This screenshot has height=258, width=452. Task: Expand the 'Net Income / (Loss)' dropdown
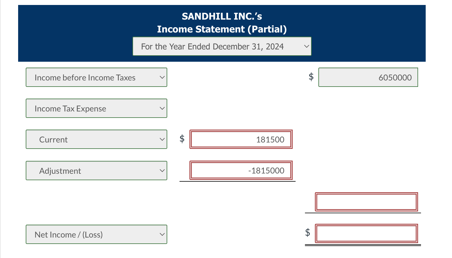click(x=96, y=234)
